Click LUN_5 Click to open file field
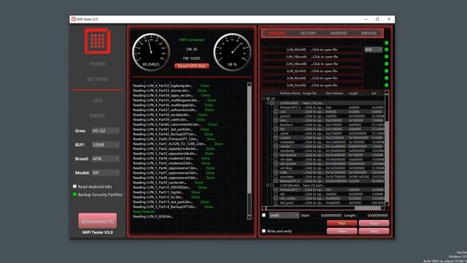The height and width of the screenshot is (263, 467). tap(312, 85)
